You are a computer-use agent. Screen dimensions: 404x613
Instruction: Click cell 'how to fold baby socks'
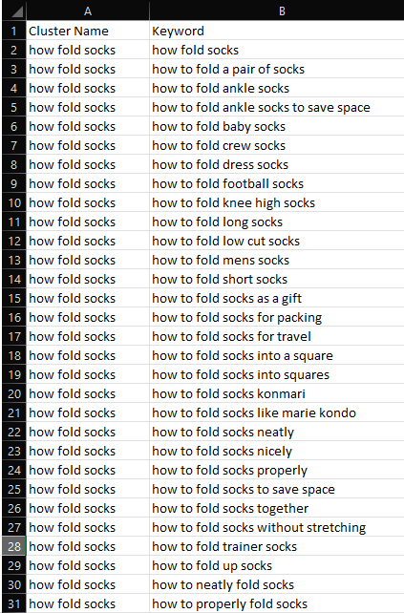[x=277, y=126]
